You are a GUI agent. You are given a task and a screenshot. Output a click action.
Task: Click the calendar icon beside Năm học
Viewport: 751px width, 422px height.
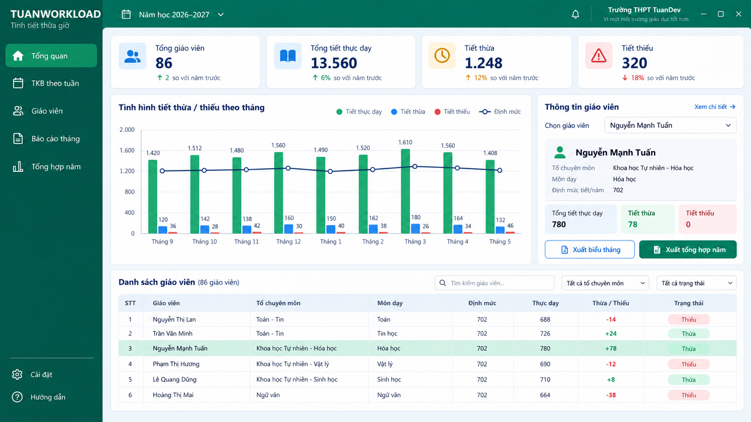[126, 14]
